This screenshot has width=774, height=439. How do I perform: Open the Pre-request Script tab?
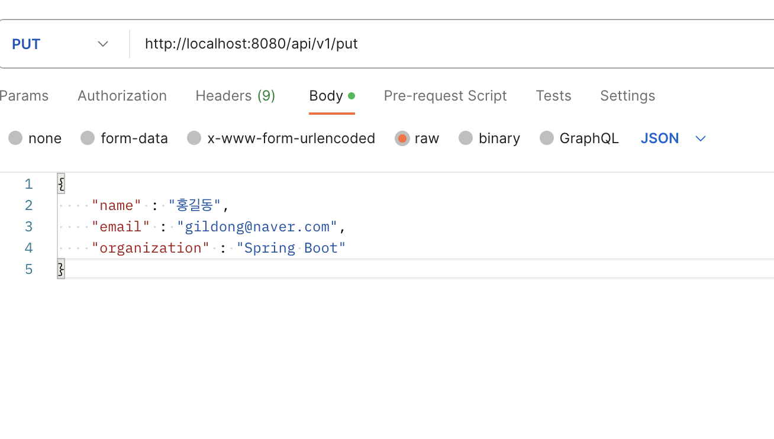(x=445, y=96)
